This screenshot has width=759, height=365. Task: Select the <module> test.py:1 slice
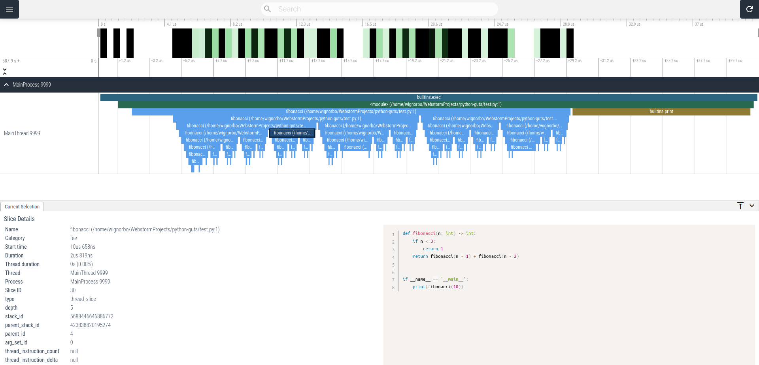[x=436, y=104]
